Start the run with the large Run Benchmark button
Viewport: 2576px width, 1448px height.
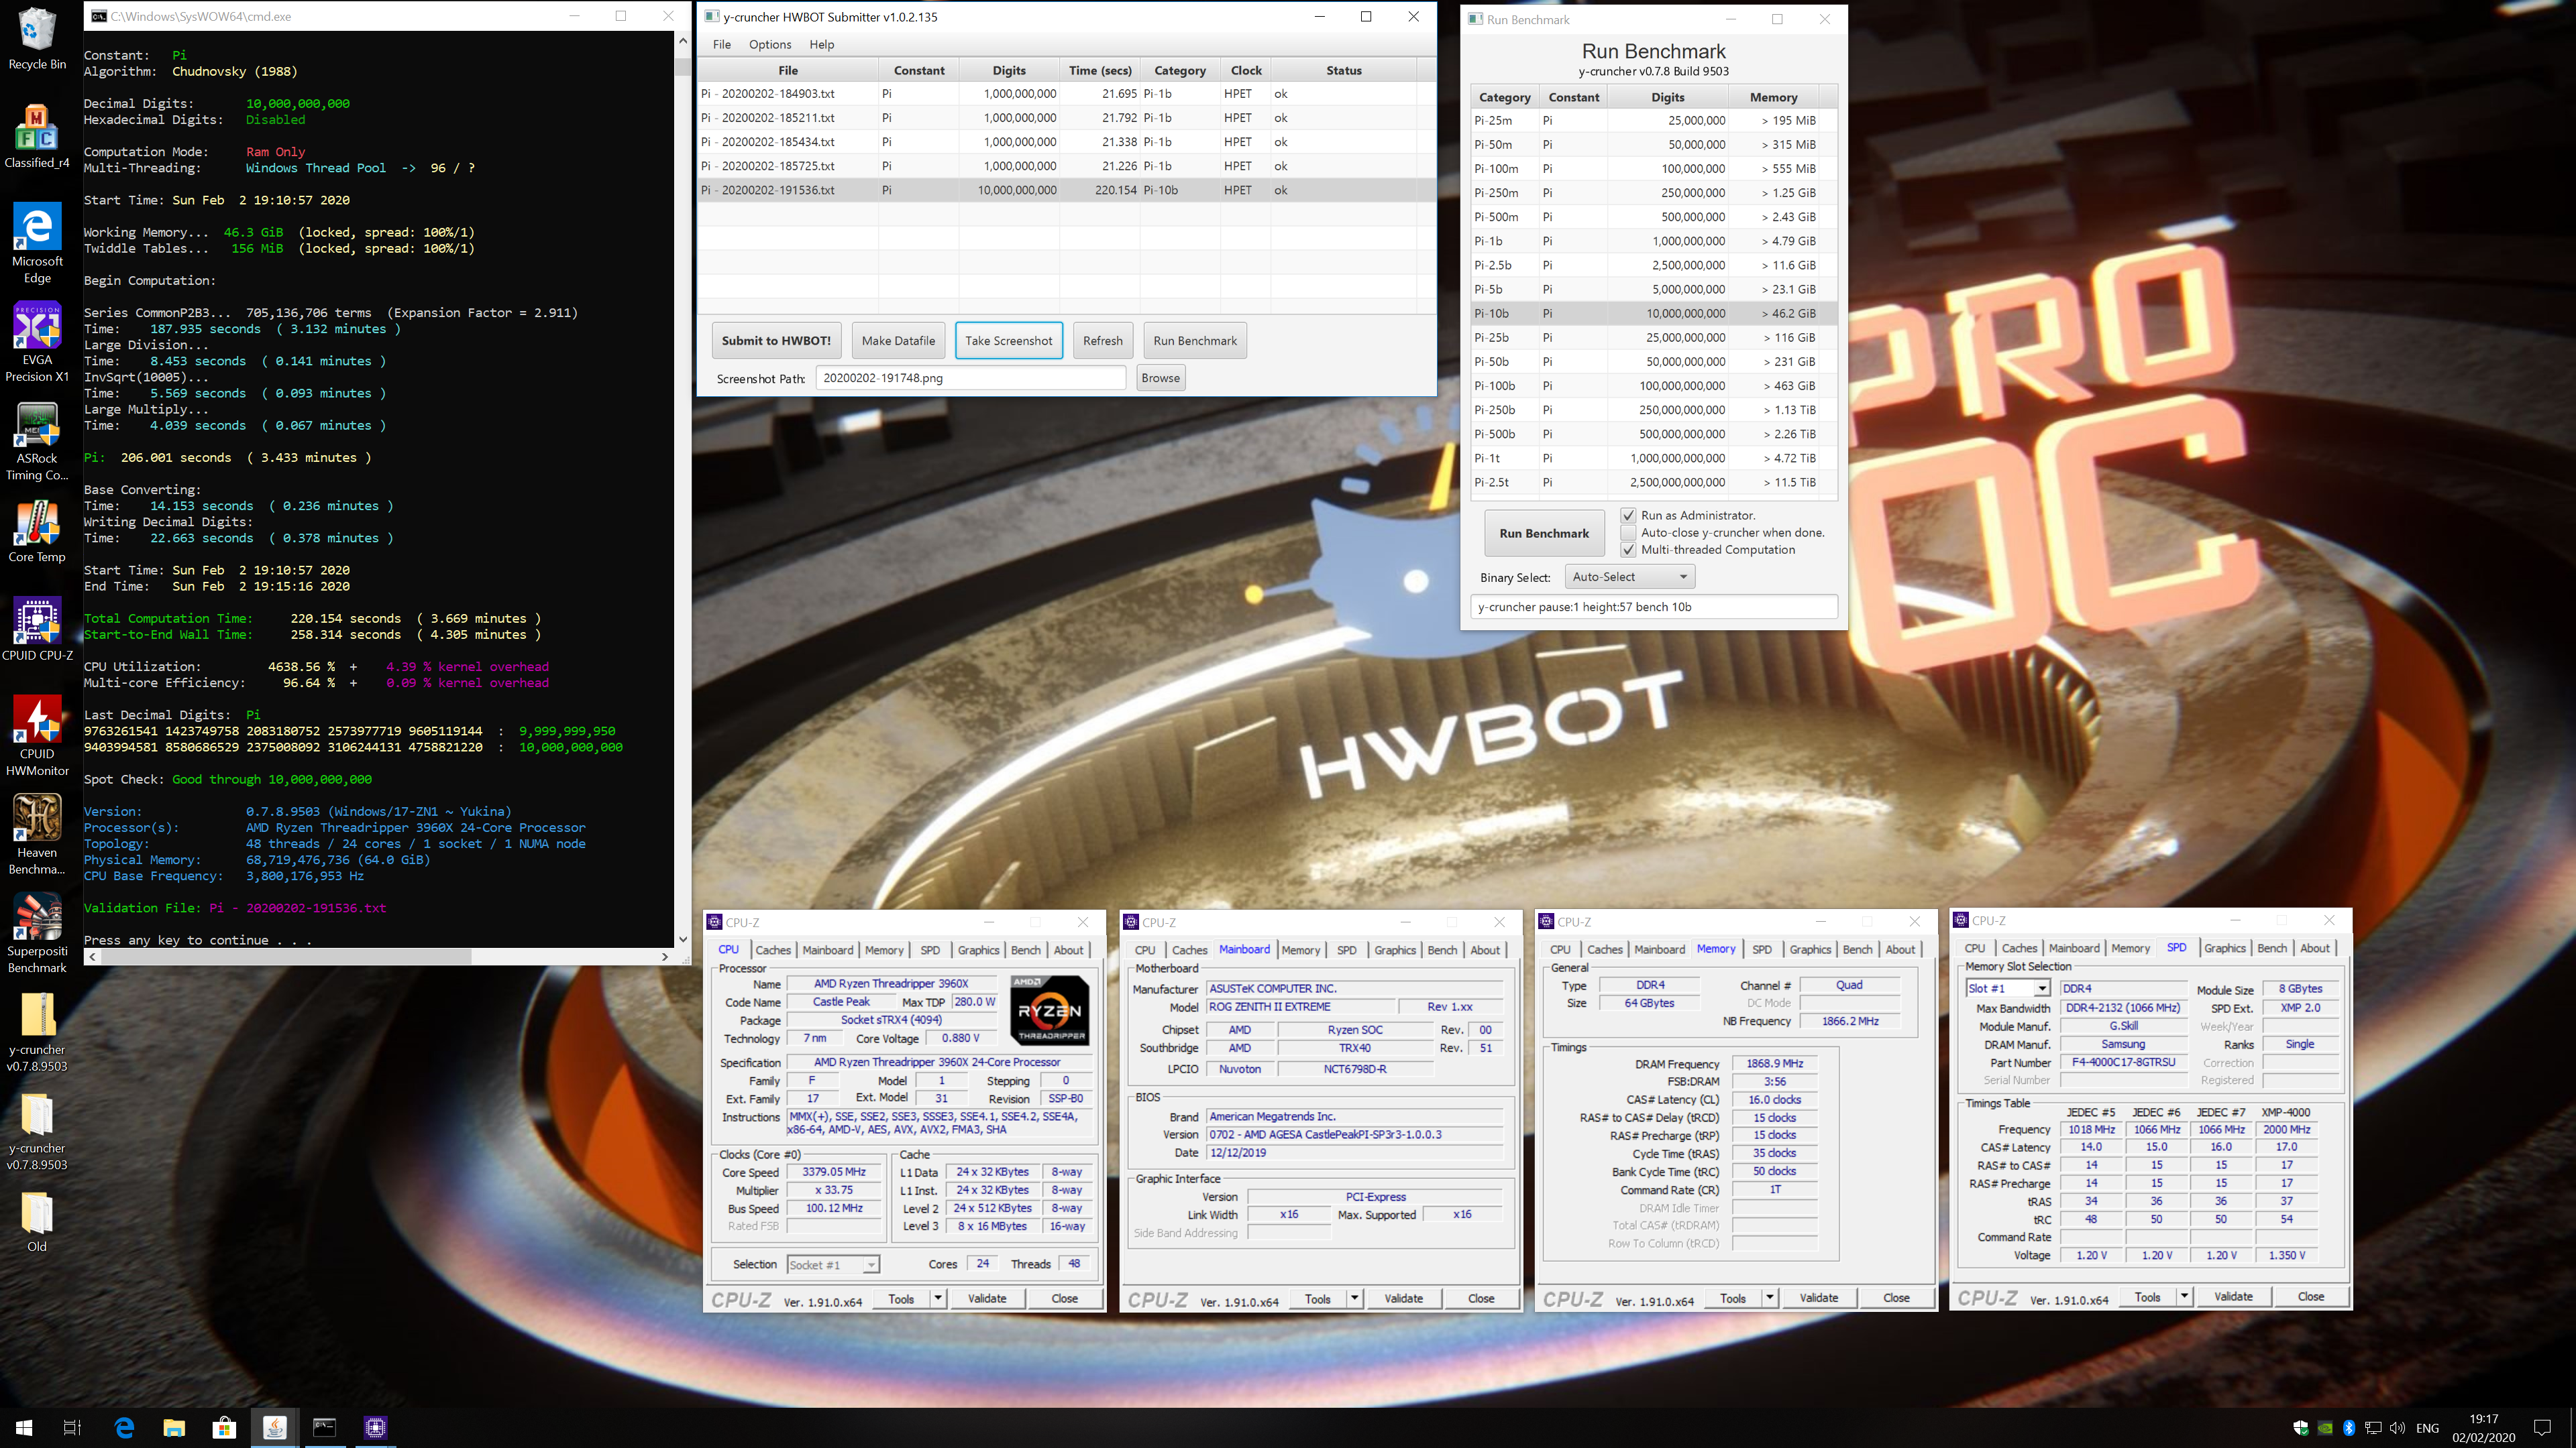tap(1544, 534)
